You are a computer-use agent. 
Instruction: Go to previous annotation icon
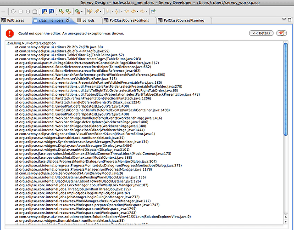coord(116,11)
